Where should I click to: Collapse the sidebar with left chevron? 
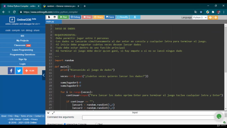(x=44, y=75)
